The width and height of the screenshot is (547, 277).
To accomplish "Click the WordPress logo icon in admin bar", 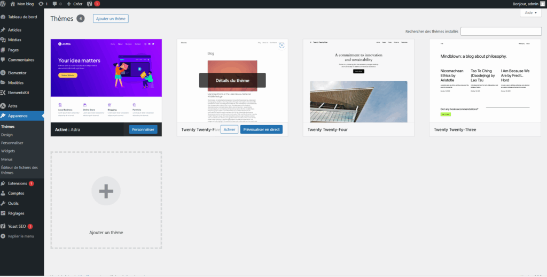I will (4, 4).
